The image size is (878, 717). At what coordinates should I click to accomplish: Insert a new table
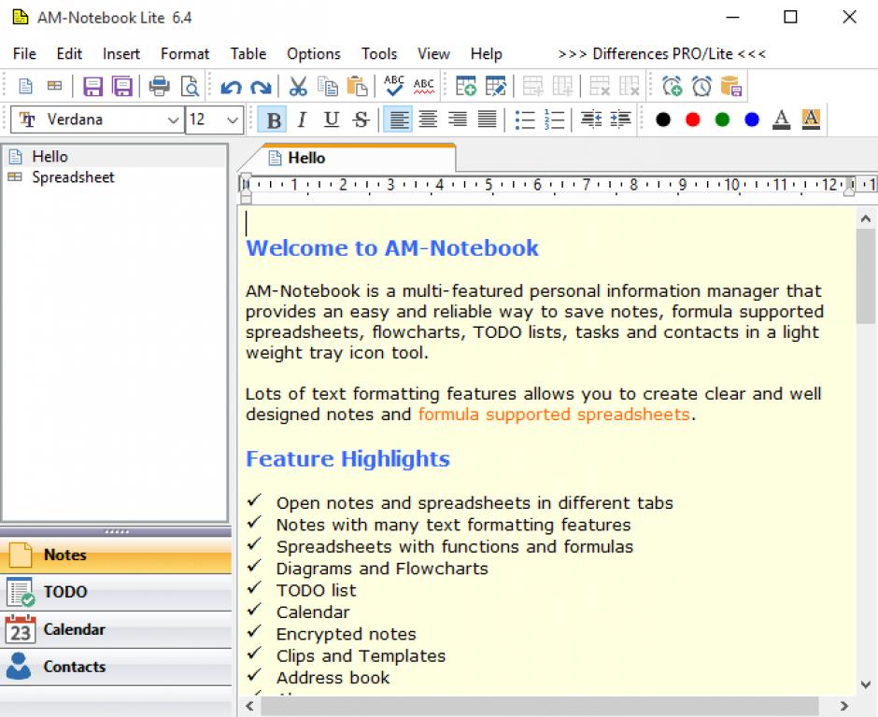point(465,86)
